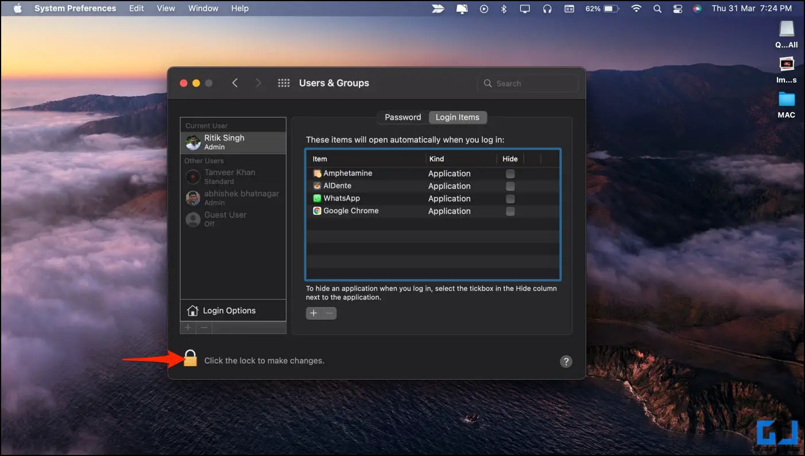Switch to the Password tab
The image size is (805, 456).
coord(403,117)
